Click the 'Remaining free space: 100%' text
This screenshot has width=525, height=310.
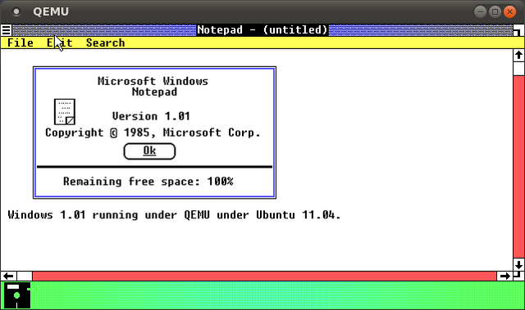click(148, 182)
